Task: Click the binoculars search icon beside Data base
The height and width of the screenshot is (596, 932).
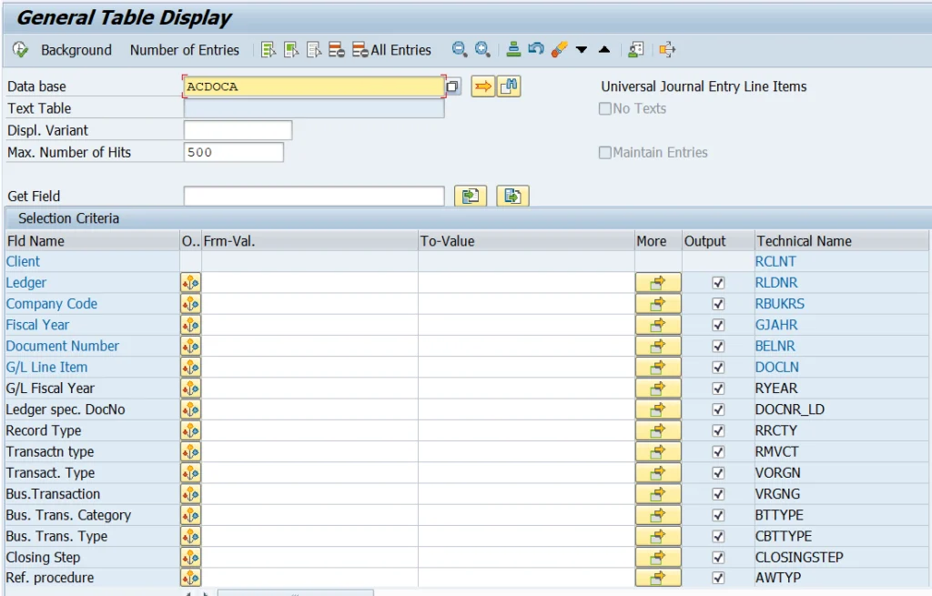Action: (509, 86)
